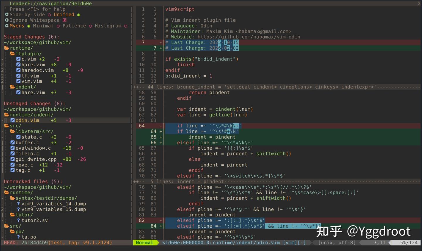Expand the folded 5 lines section
422x251 pixels.
(x=277, y=181)
